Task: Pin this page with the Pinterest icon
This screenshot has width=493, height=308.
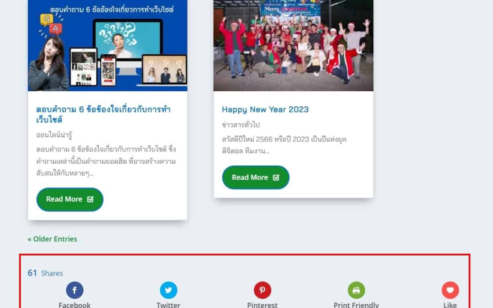Action: [262, 290]
